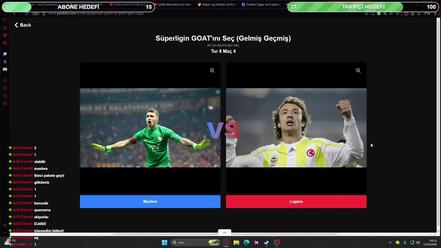Open Discord from the browser sidebar
Screen dimensions: 441x248
click(x=5, y=69)
